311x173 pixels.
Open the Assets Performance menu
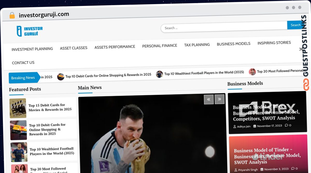(x=115, y=47)
